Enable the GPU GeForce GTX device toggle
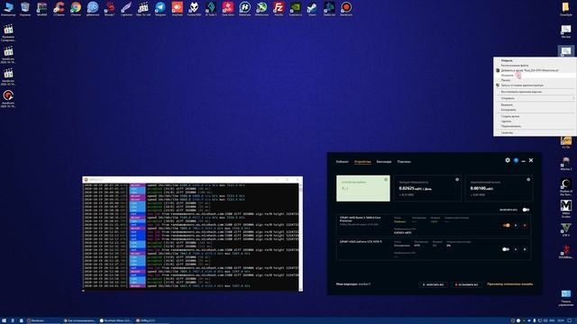The height and width of the screenshot is (324, 577). coord(506,249)
